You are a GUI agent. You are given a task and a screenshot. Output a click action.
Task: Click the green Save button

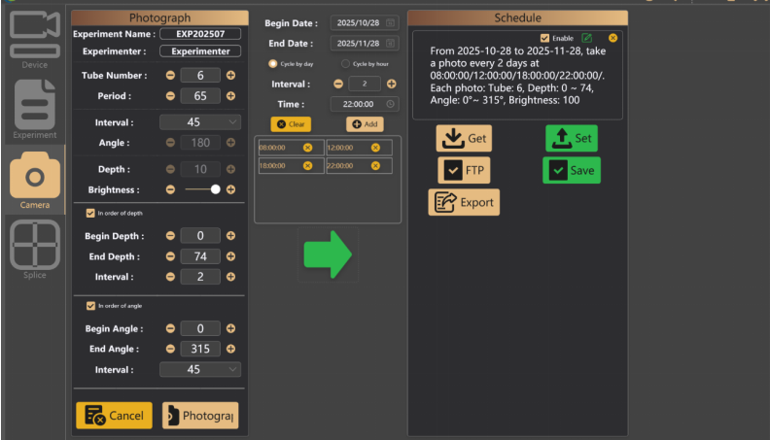pos(571,170)
